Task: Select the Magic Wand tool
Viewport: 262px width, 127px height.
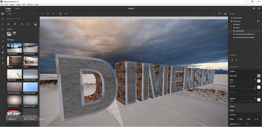Action: [x=3, y=36]
